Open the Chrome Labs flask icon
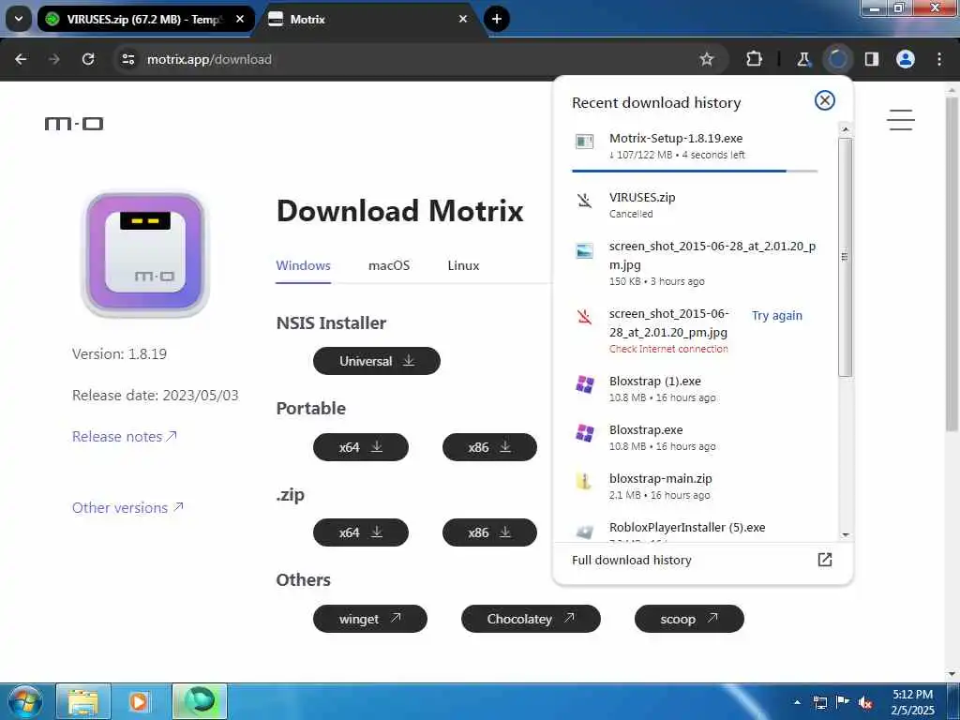 pos(803,59)
